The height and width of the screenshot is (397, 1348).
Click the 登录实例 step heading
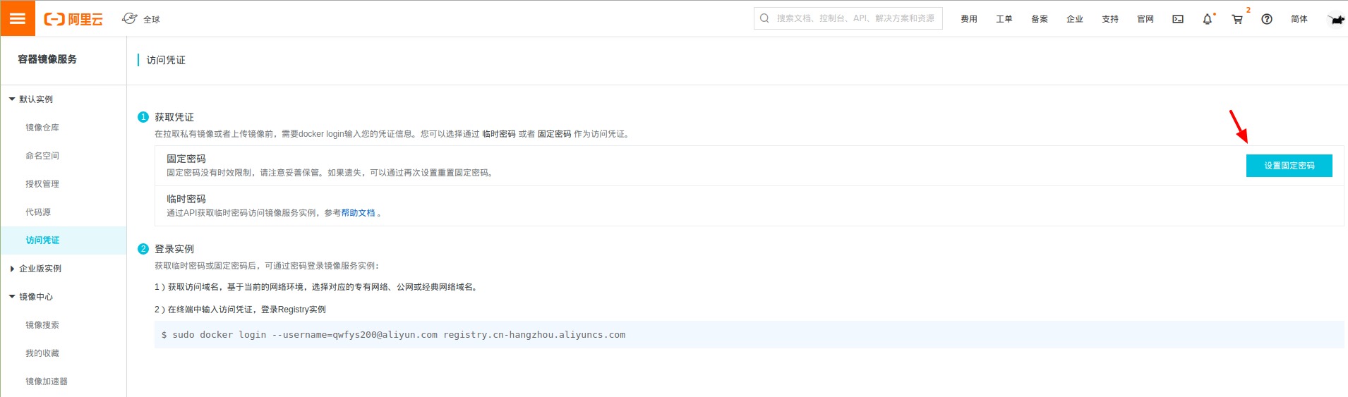[174, 250]
